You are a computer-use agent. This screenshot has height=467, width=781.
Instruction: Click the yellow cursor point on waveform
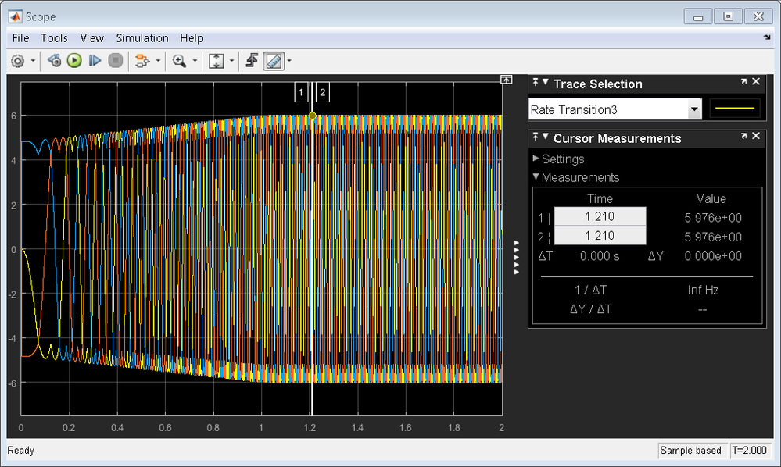312,116
